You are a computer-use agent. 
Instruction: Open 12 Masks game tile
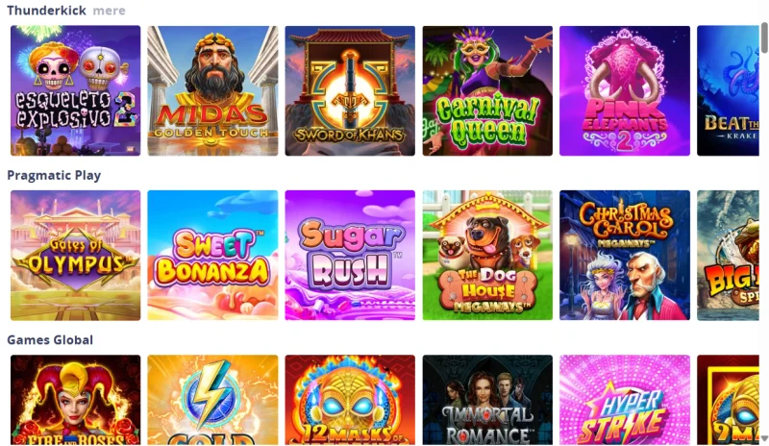pos(350,400)
